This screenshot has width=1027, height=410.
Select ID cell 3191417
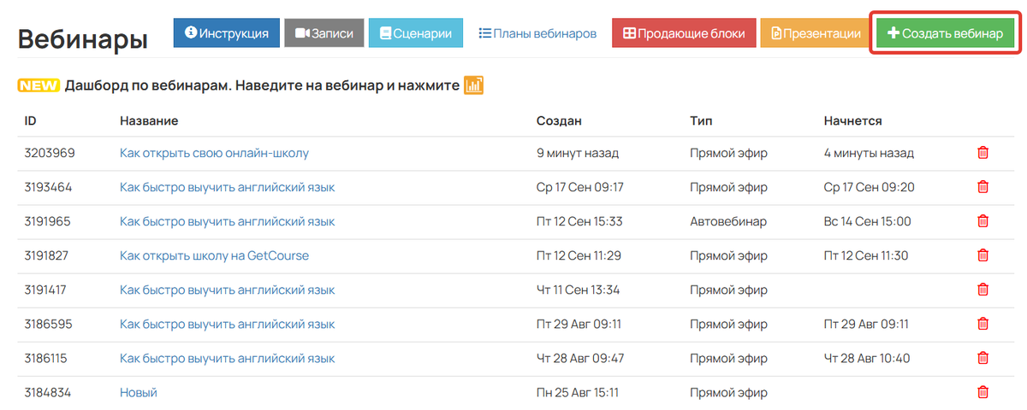pyautogui.click(x=45, y=290)
